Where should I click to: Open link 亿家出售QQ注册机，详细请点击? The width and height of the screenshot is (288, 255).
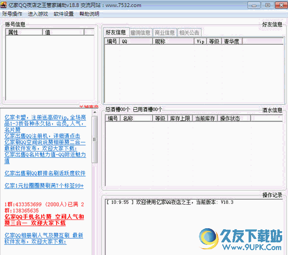(42, 136)
